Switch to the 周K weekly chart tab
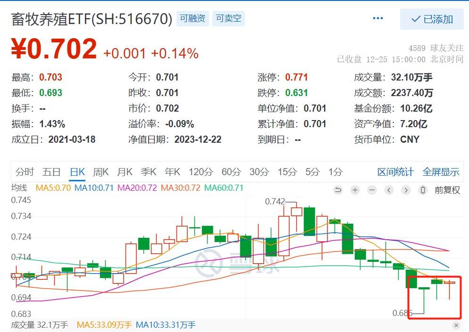Viewport: 469px width, 332px height. [x=100, y=172]
